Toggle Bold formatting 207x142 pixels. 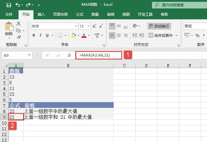tap(34, 36)
